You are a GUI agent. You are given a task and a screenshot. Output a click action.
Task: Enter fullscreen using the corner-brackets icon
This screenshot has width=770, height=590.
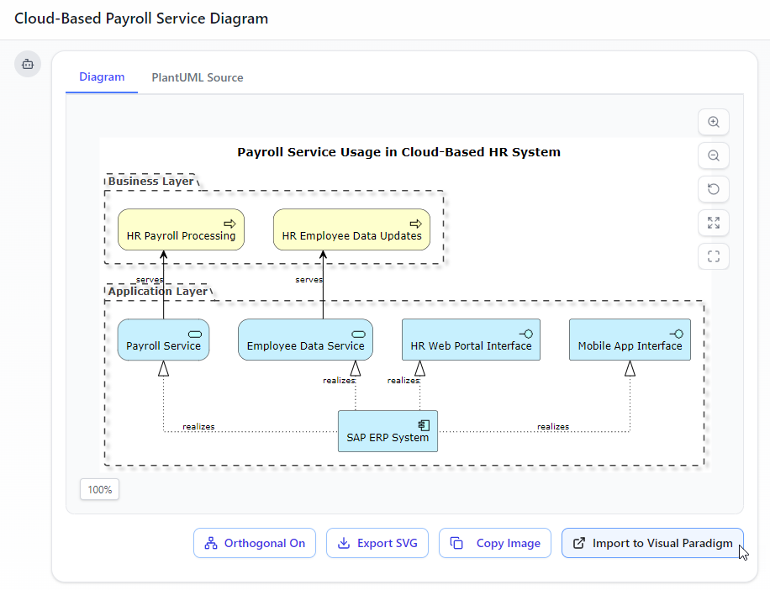[x=714, y=256]
